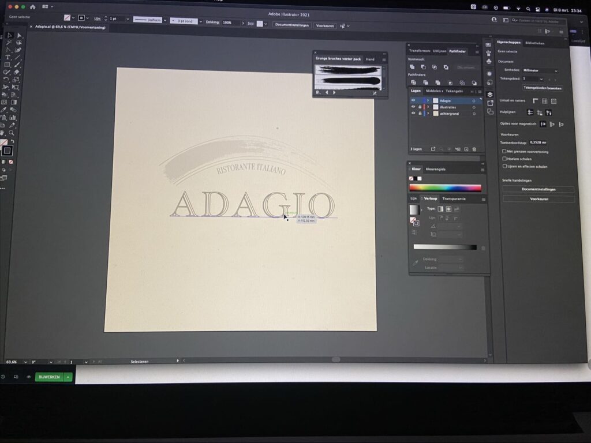Viewport: 591px width, 443px height.
Task: Select the Zoom magnifier tool
Action: (x=12, y=132)
